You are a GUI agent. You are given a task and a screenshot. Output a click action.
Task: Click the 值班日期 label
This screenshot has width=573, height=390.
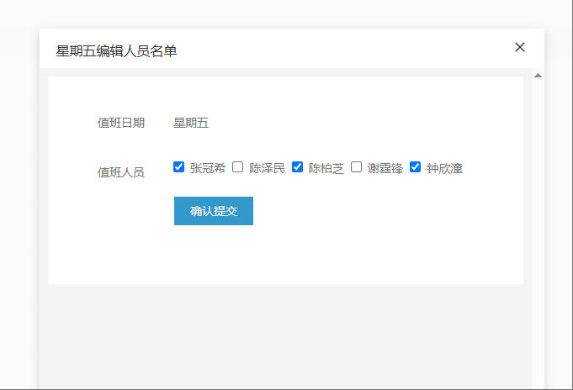(x=121, y=123)
